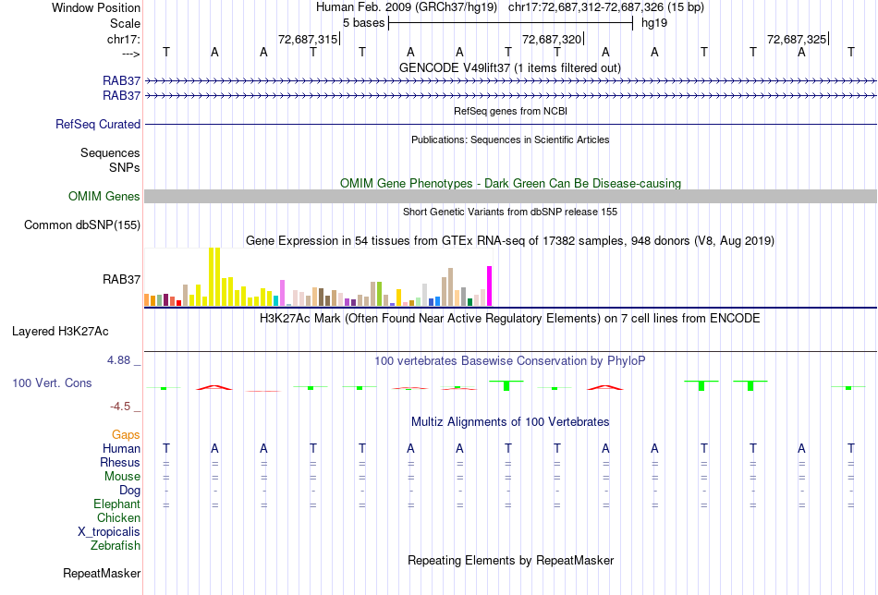This screenshot has width=878, height=595.
Task: Click the gray OMIM Genes bar
Action: click(510, 196)
